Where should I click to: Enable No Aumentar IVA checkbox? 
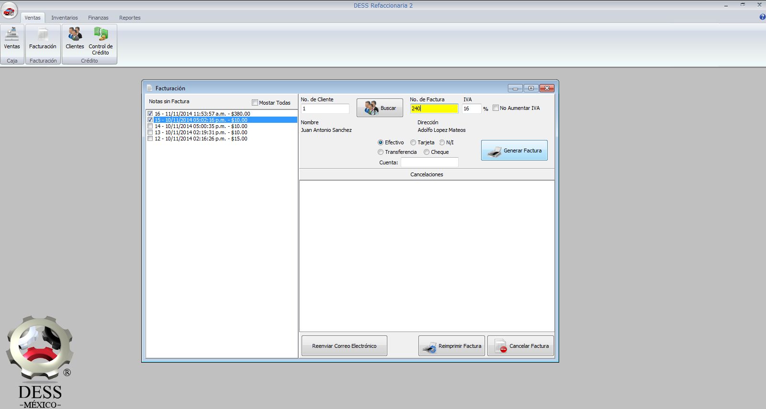[496, 108]
